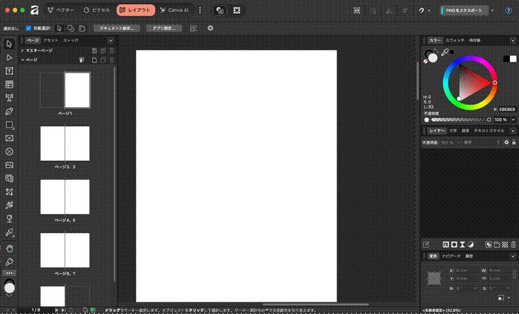
Task: Switch to the アセット tab
Action: 51,41
